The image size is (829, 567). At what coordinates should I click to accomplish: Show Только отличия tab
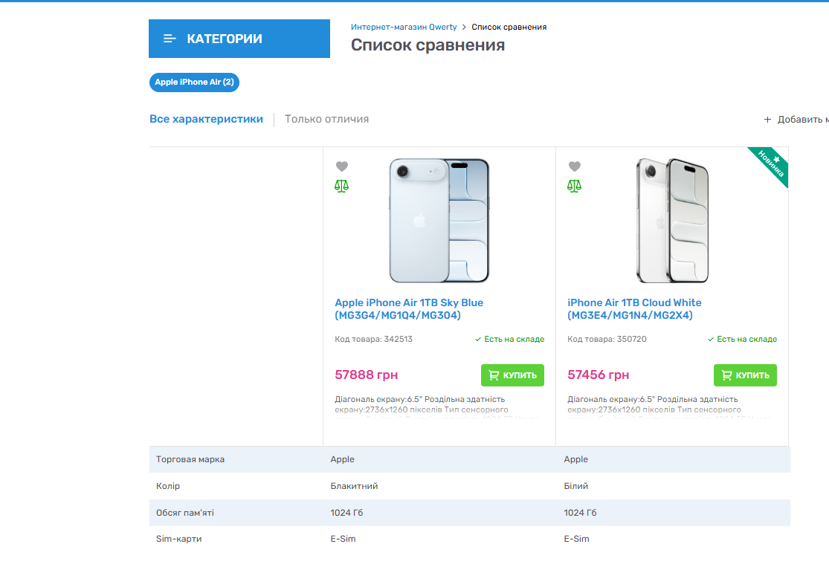pyautogui.click(x=326, y=119)
